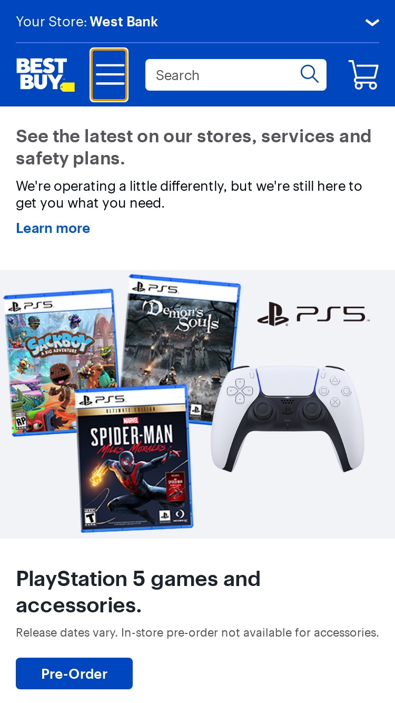
Task: Click the white DualSense controller image
Action: tap(287, 418)
